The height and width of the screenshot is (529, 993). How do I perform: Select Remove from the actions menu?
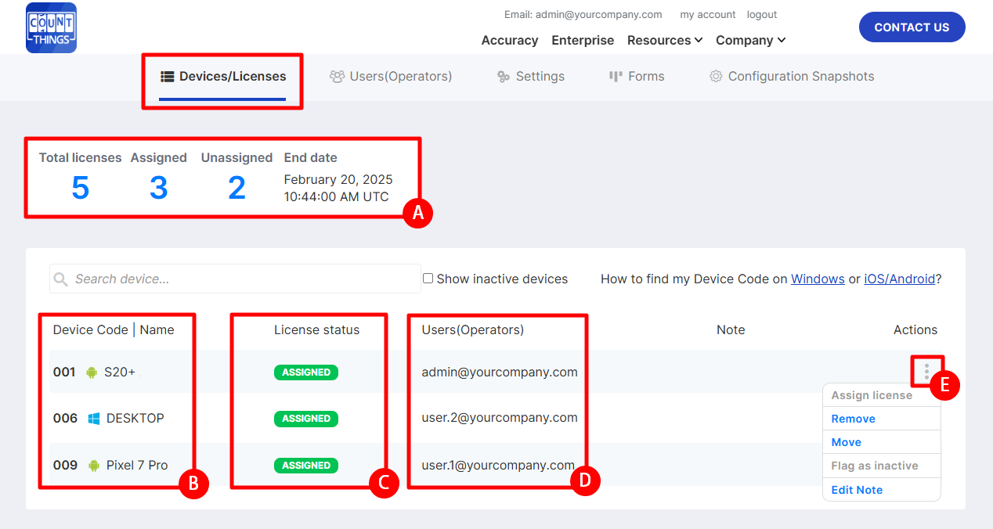click(x=853, y=419)
